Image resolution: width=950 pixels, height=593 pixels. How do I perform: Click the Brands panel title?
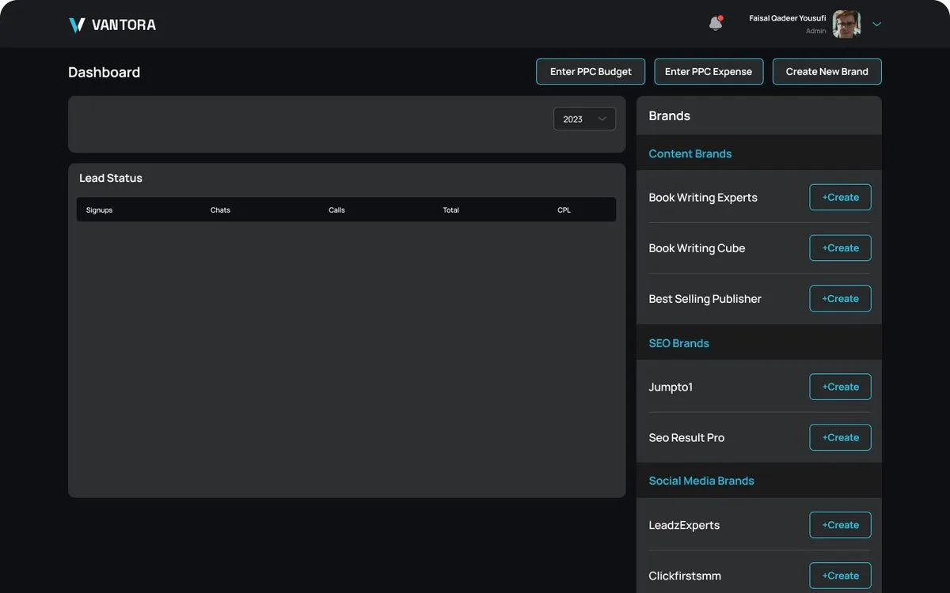click(669, 115)
